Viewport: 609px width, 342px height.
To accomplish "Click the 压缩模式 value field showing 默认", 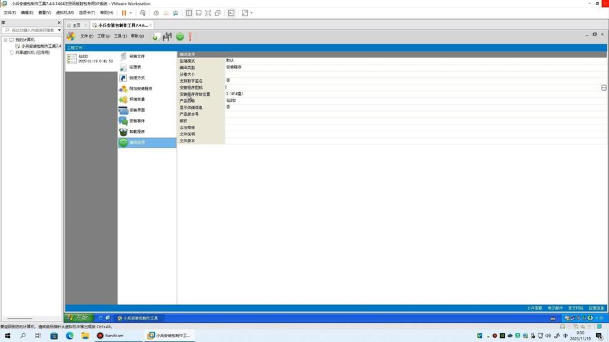I will (416, 60).
